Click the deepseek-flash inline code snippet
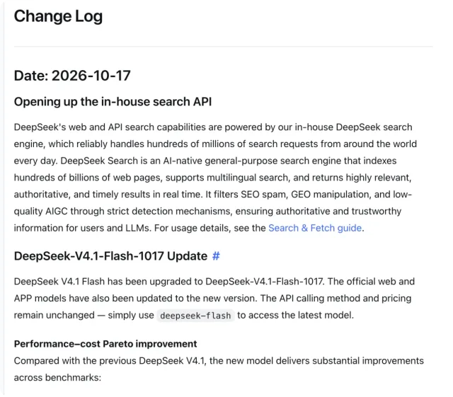The image size is (453, 397). [195, 316]
